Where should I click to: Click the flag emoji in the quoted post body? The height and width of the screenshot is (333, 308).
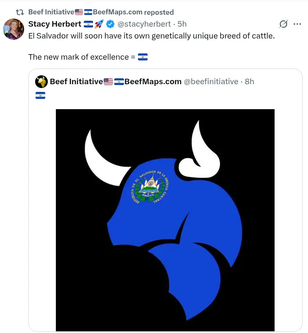[40, 95]
